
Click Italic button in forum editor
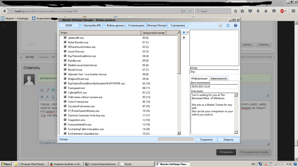tap(47, 97)
